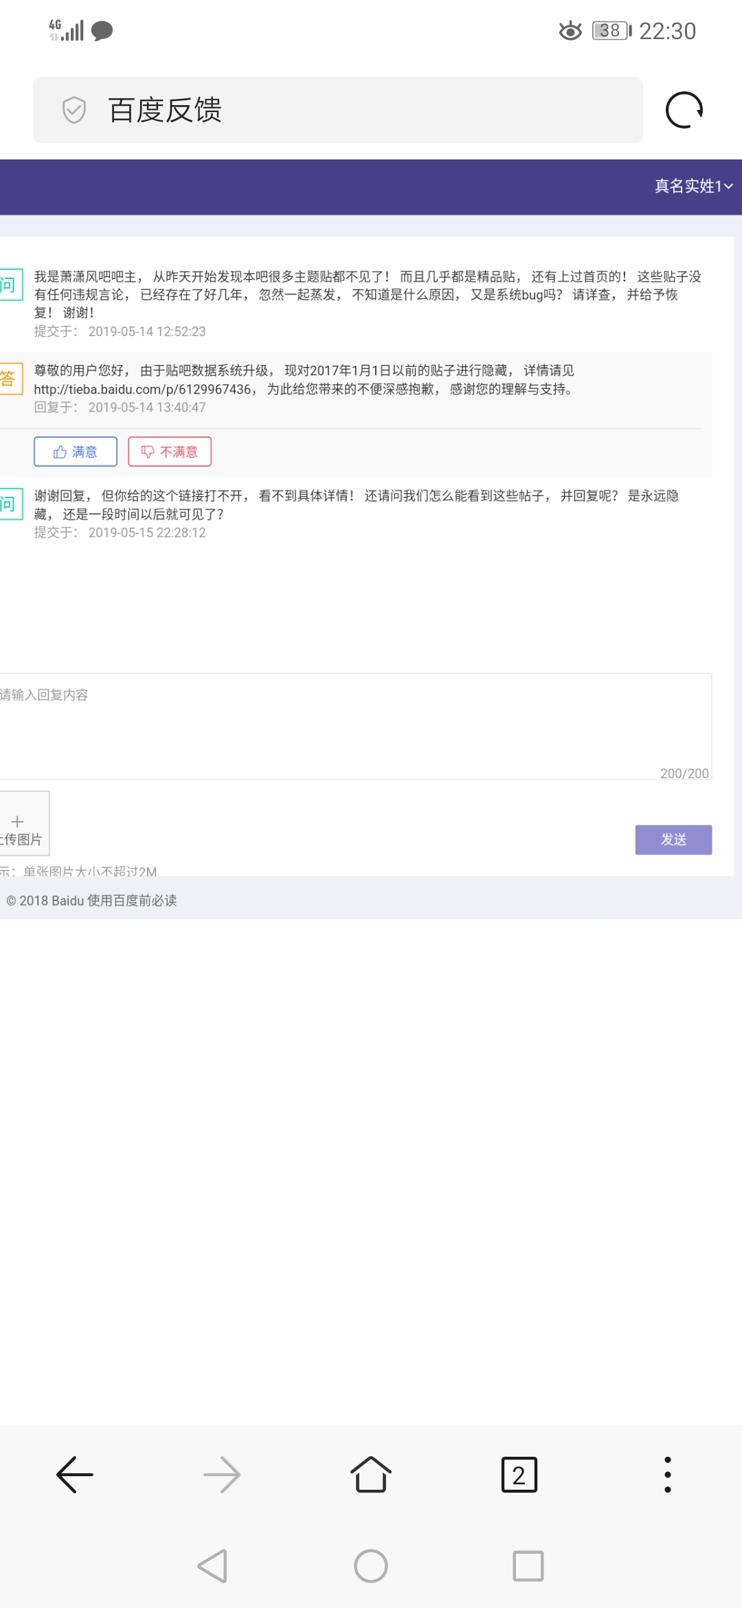742x1608 pixels.
Task: Click the answer text starting 尊敬的用户您好
Action: 304,379
